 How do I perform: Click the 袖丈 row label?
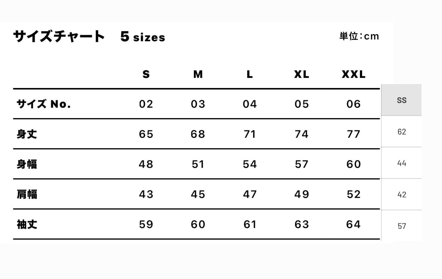[27, 224]
